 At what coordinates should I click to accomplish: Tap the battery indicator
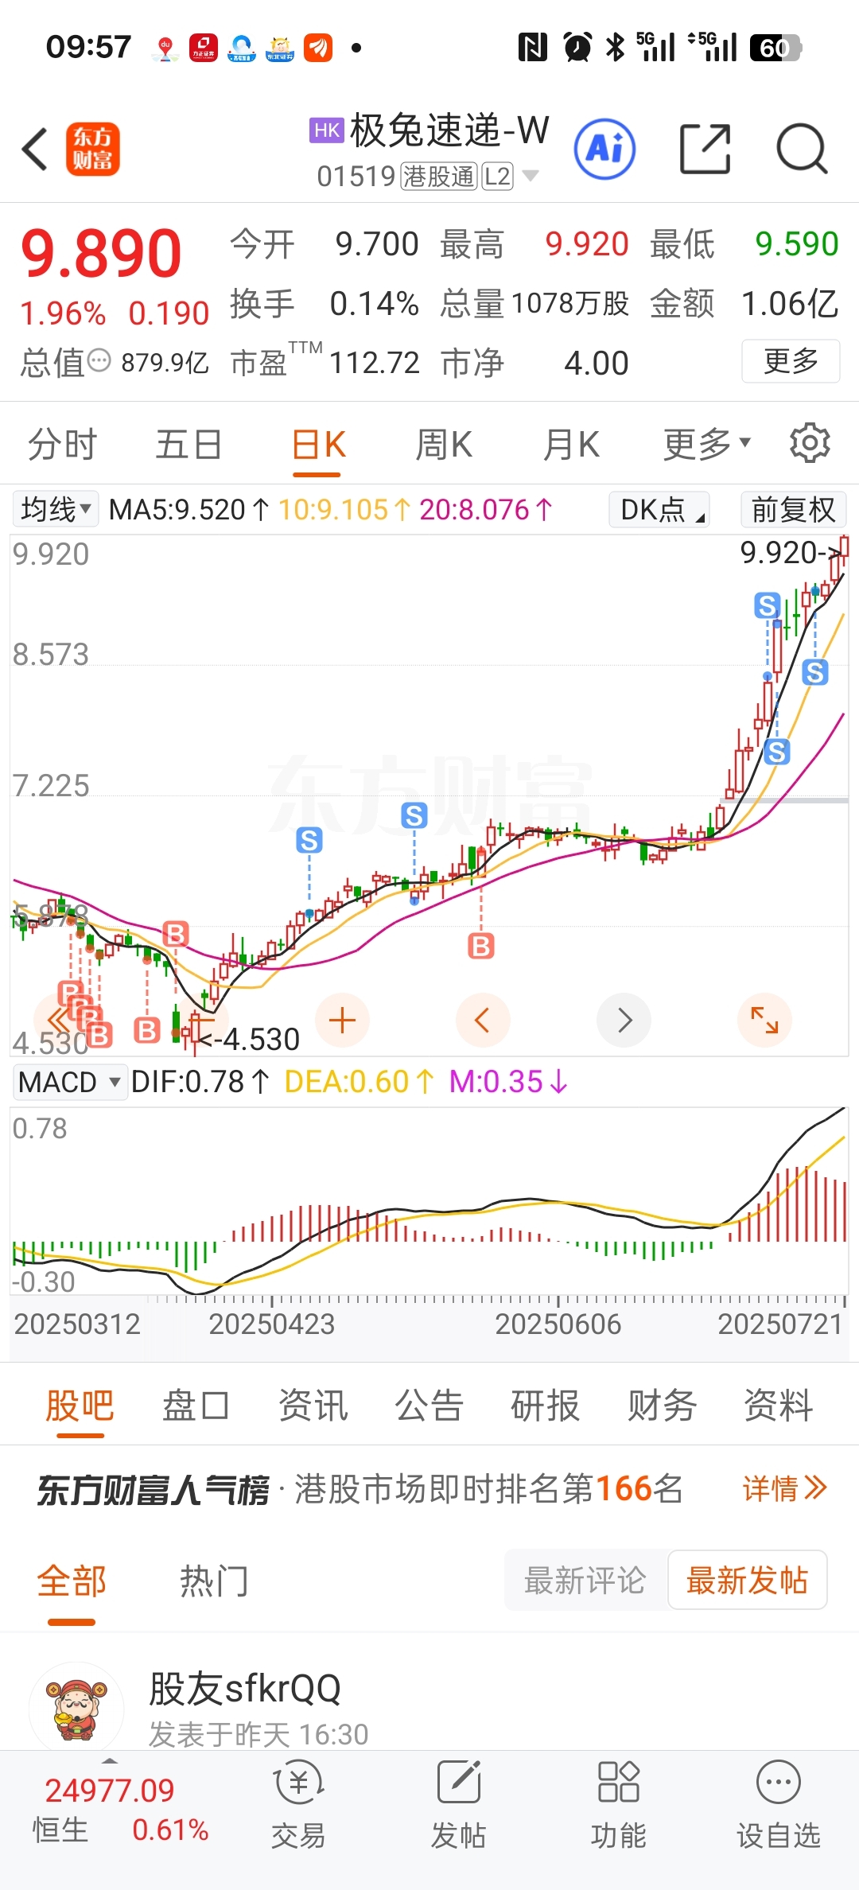pyautogui.click(x=775, y=47)
